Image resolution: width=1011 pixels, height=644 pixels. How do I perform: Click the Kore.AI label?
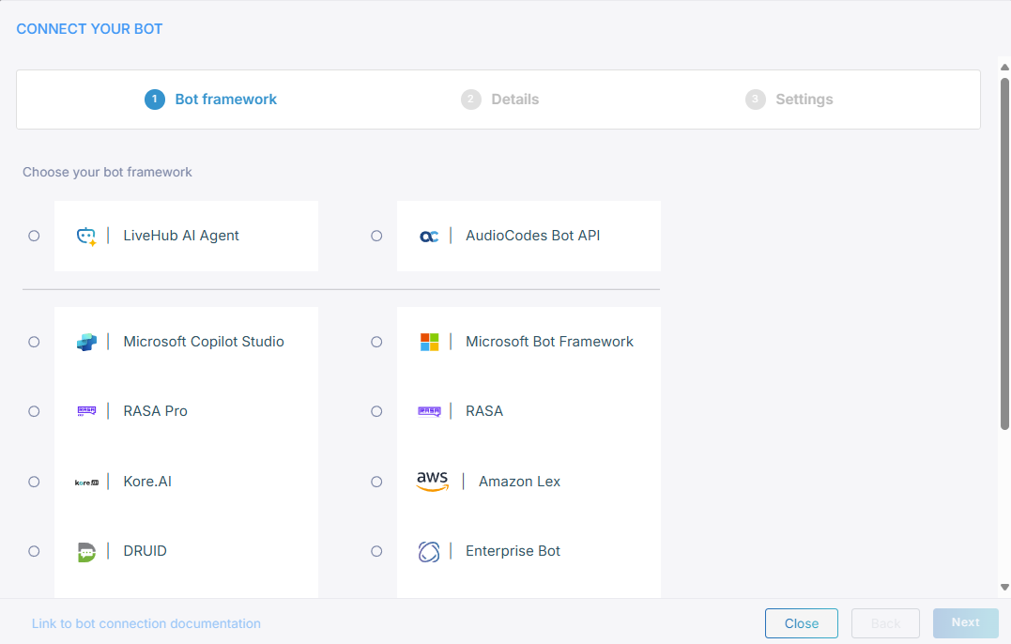[147, 482]
